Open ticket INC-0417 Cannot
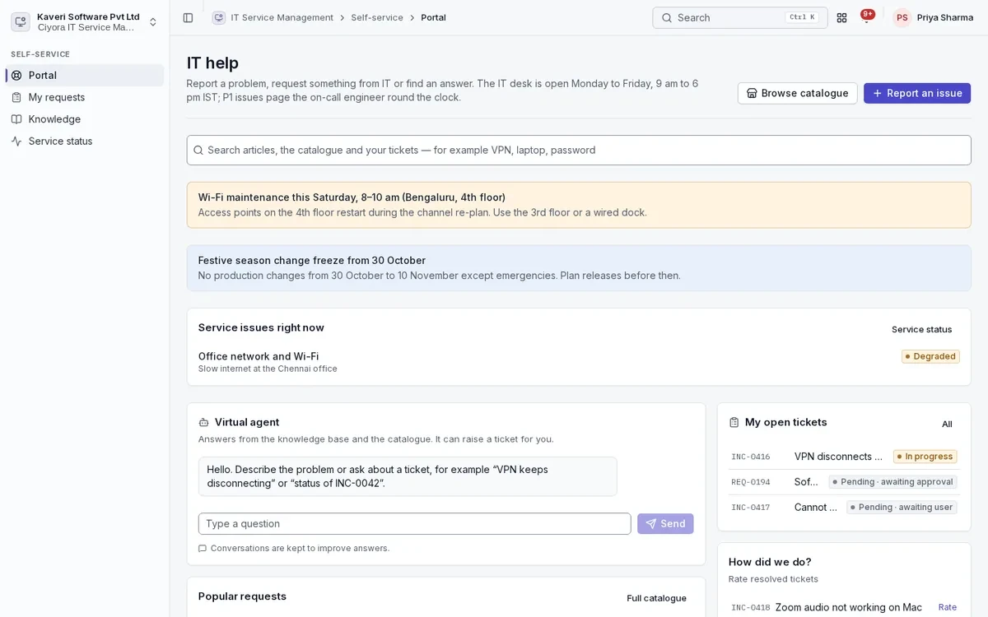Screen dimensions: 988x617 [x=844, y=508]
